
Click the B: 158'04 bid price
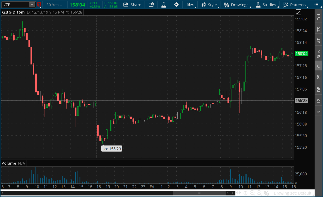[x=111, y=3]
